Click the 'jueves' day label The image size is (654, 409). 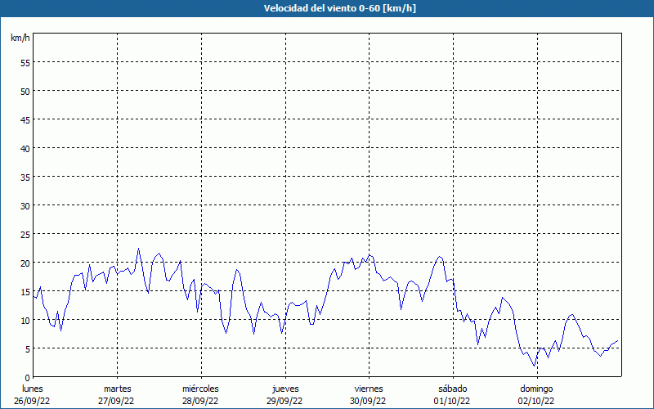285,389
